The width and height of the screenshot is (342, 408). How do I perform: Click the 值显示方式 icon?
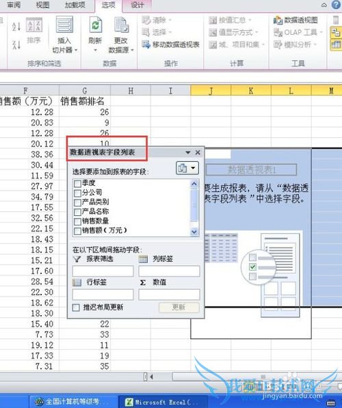[x=213, y=33]
